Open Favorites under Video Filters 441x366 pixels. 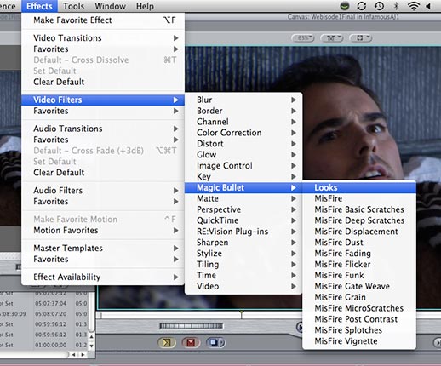point(103,111)
